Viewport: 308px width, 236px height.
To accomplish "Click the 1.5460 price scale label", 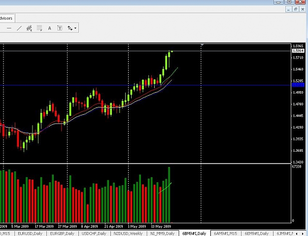I will pyautogui.click(x=298, y=69).
